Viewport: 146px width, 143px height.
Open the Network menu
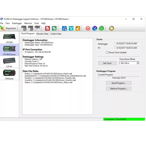(x=28, y=23)
